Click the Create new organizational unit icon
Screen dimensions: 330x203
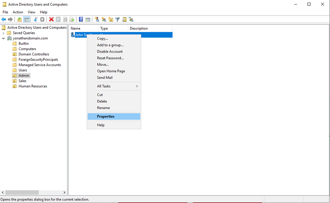111,19
